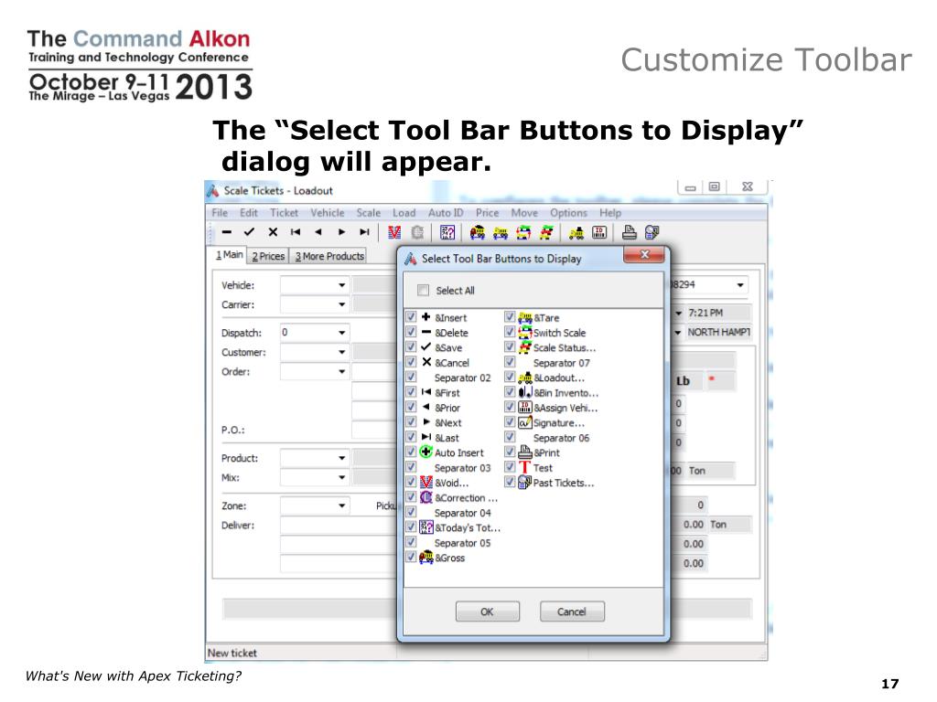Open the Ticket menu

tap(284, 213)
